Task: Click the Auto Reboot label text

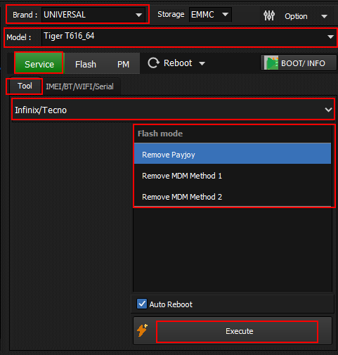Action: (171, 304)
